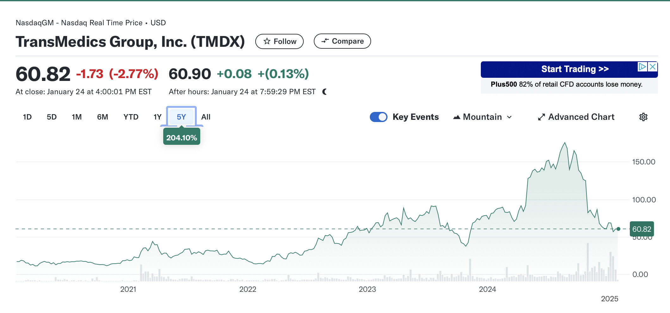Select the All time range tab
Screen dimensions: 670x313
point(206,117)
